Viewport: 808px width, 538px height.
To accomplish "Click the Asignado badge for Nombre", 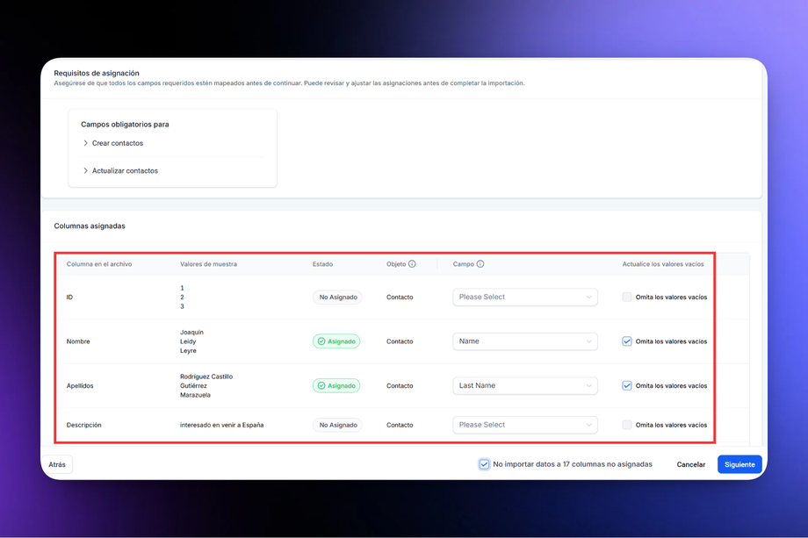I will (336, 341).
